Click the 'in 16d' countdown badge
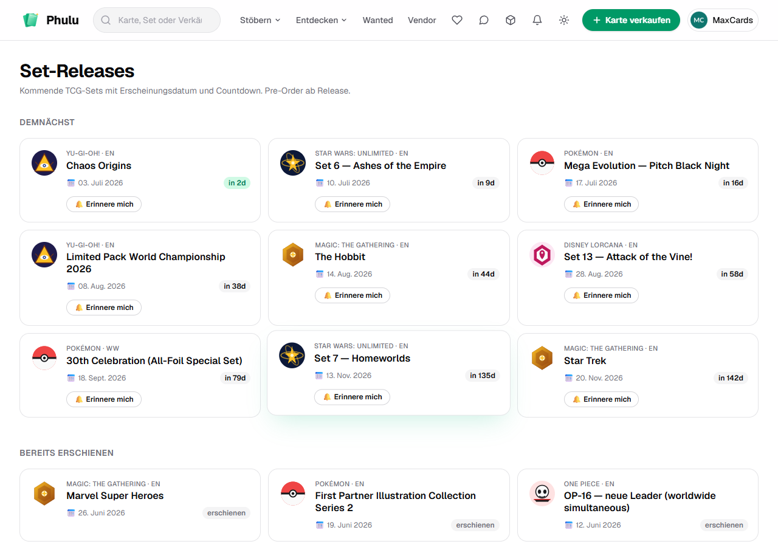 [x=733, y=183]
